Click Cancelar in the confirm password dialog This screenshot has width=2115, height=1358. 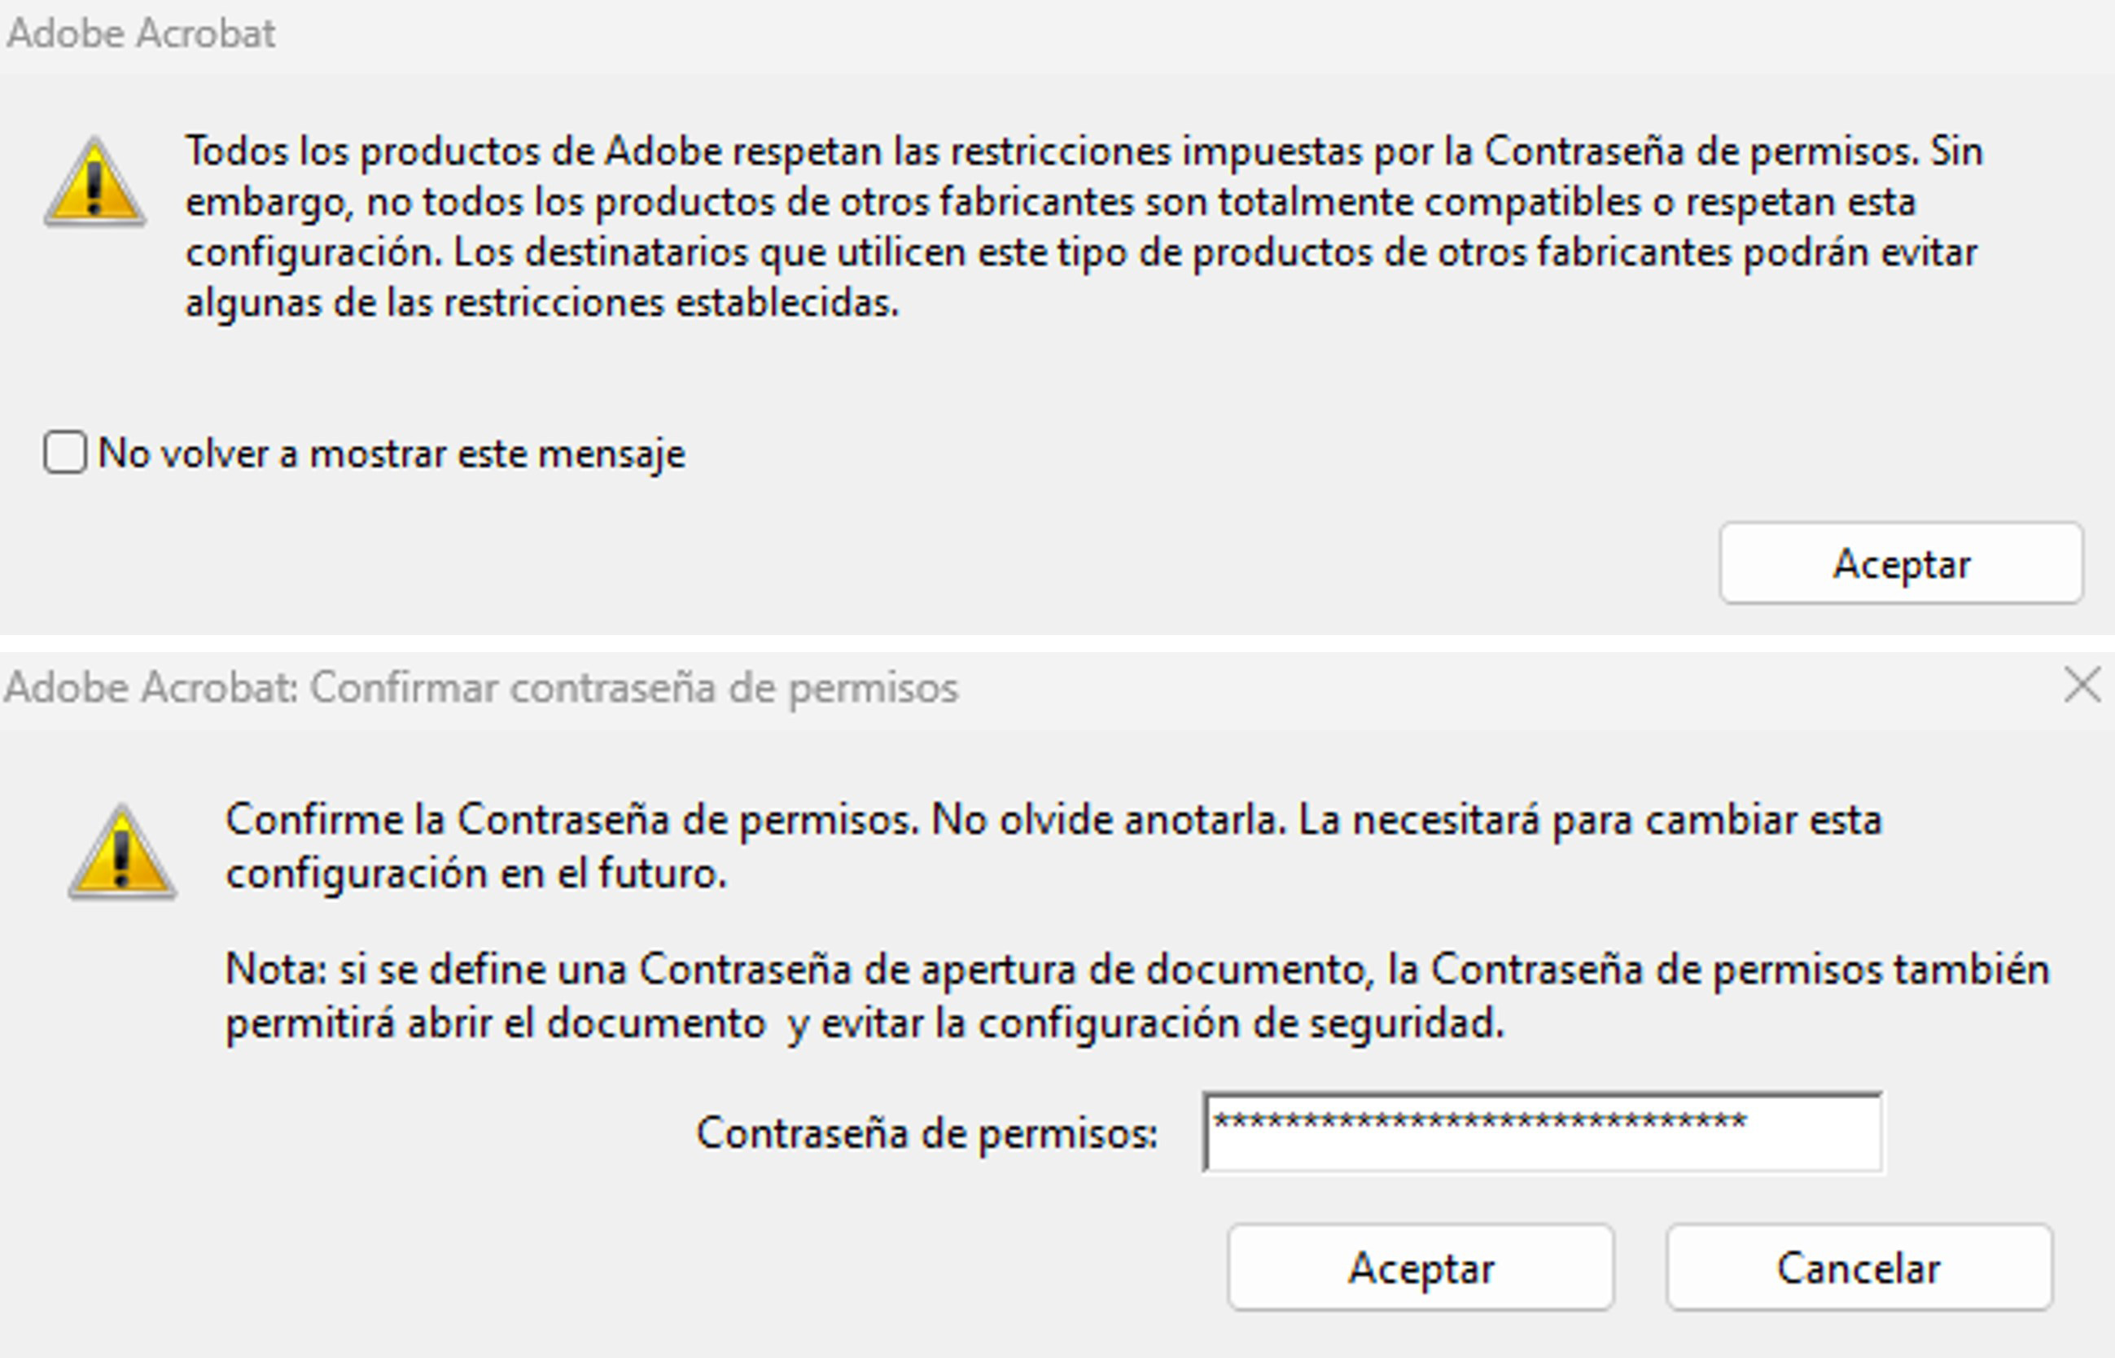[1859, 1268]
